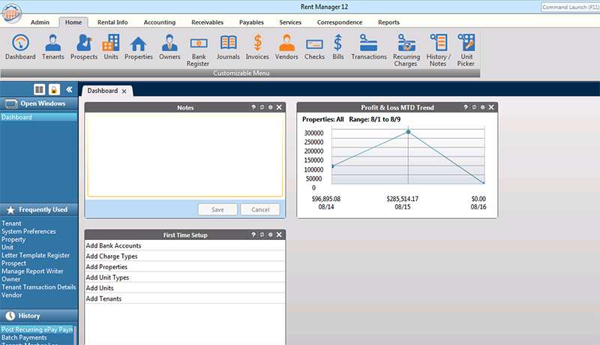Open the Owners icon
600x345 pixels.
point(169,47)
